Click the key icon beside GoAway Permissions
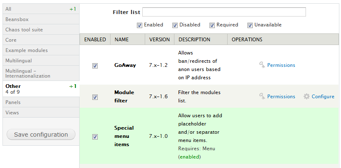The image size is (341, 168). click(262, 65)
